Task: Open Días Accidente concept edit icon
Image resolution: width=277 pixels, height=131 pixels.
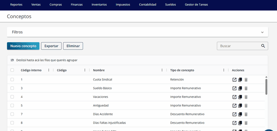Action: coord(234,114)
